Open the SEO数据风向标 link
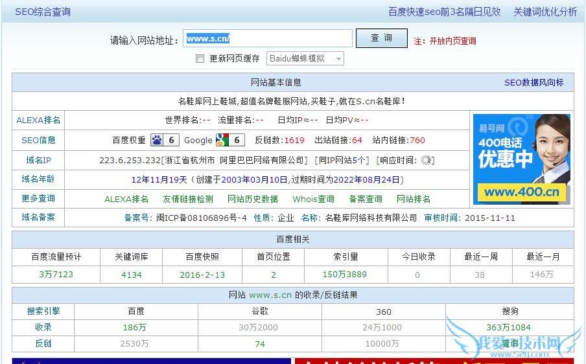Image resolution: width=586 pixels, height=364 pixels. click(x=533, y=82)
